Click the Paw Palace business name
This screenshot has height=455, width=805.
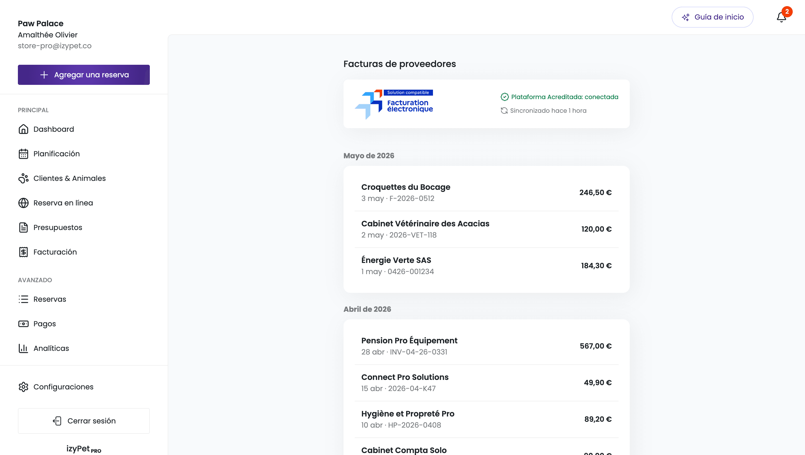[41, 23]
